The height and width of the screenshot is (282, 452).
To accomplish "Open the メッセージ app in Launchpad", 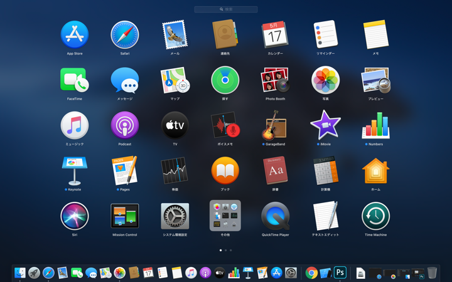I will pyautogui.click(x=125, y=80).
